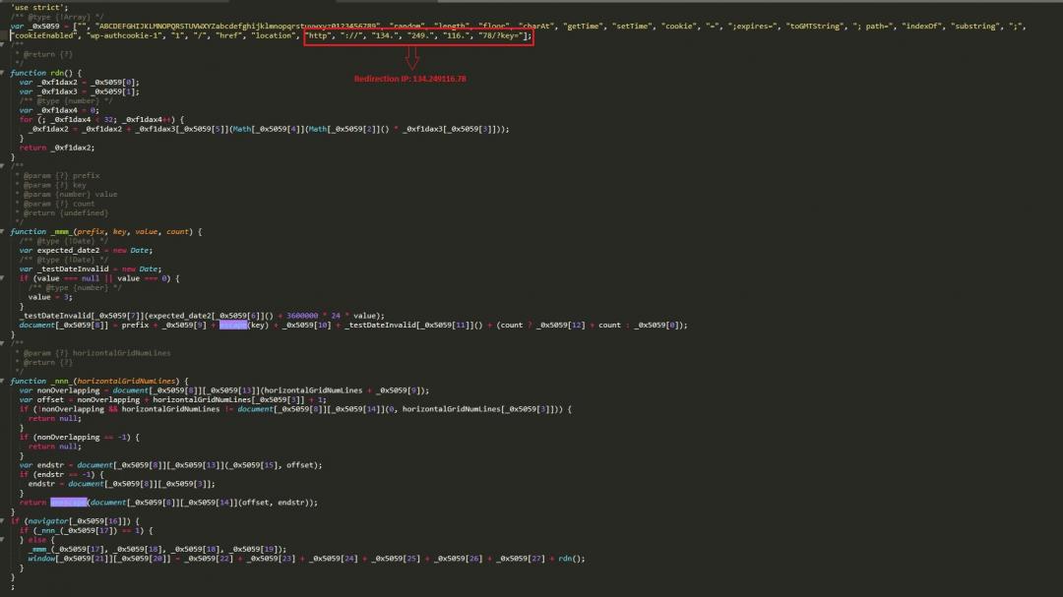This screenshot has width=1063, height=597.
Task: Fold the @param horizontalGridNumLines comment block
Action: [6, 343]
